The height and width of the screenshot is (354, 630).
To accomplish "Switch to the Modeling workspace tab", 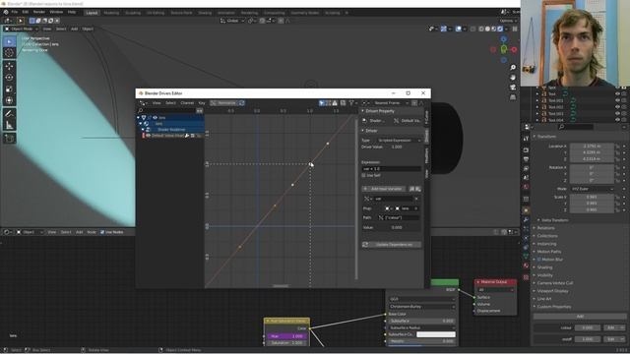I will click(111, 13).
